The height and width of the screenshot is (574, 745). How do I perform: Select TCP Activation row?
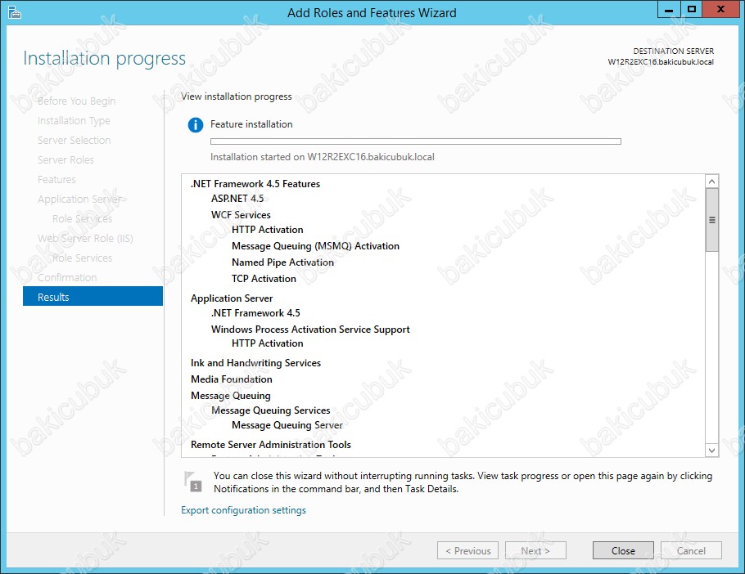[x=264, y=279]
